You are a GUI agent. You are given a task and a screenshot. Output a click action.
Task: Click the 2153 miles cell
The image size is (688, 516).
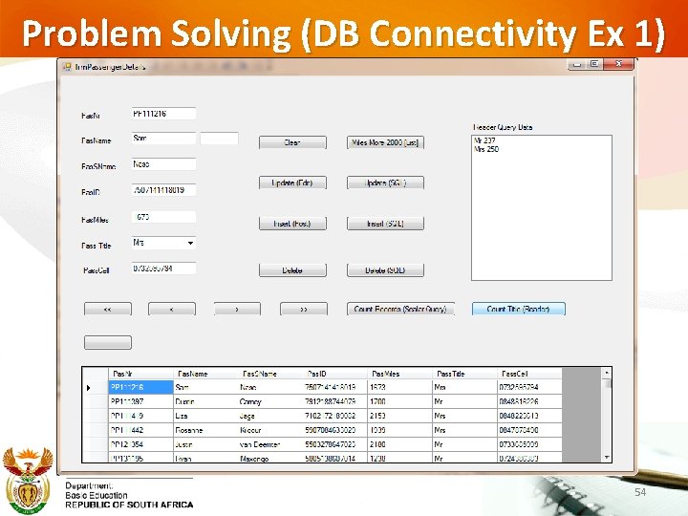coord(399,416)
